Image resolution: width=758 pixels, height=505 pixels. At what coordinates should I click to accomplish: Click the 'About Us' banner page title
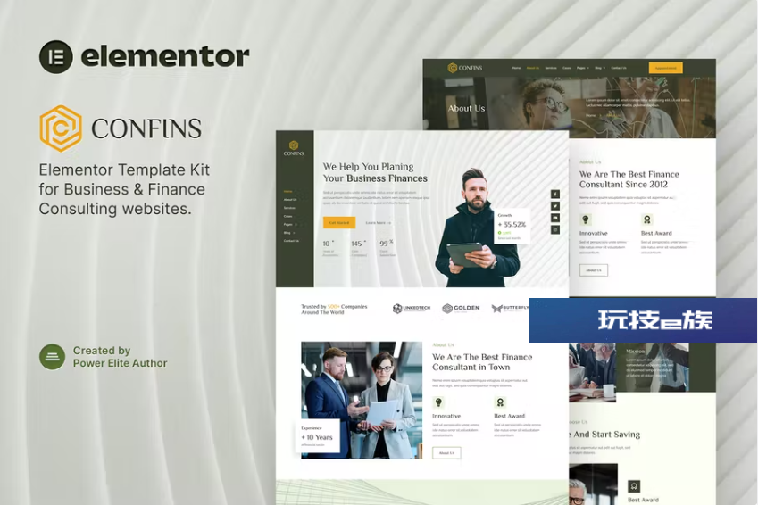coord(466,108)
